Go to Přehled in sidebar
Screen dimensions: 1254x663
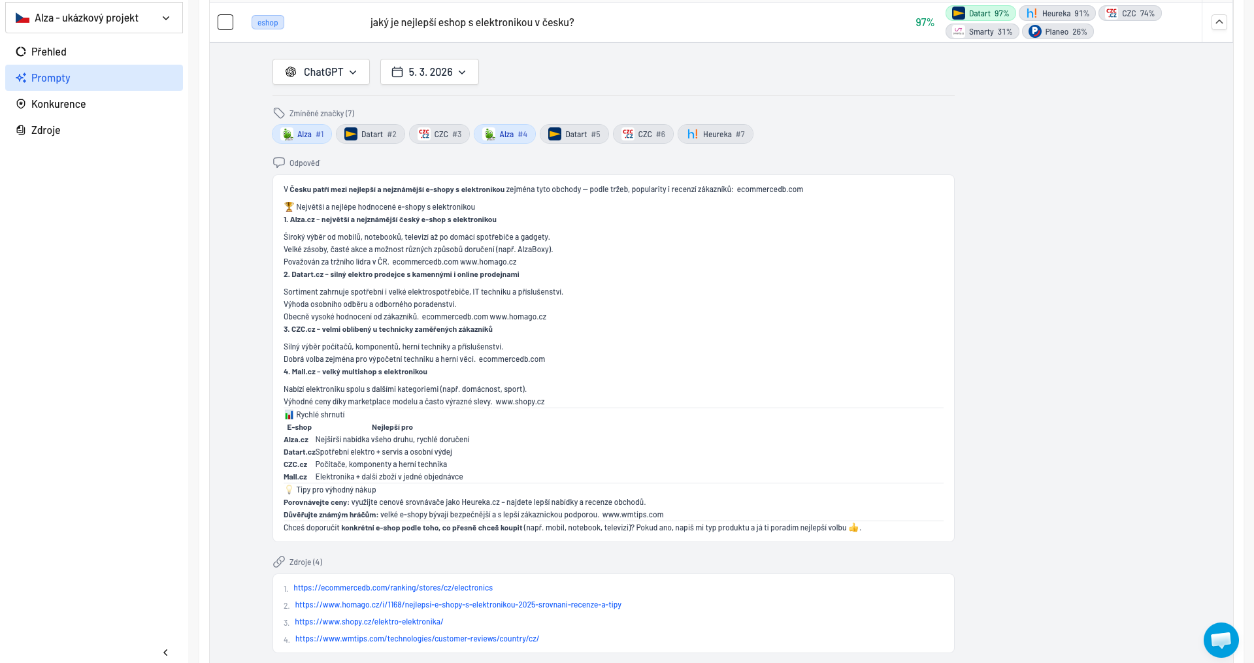49,52
